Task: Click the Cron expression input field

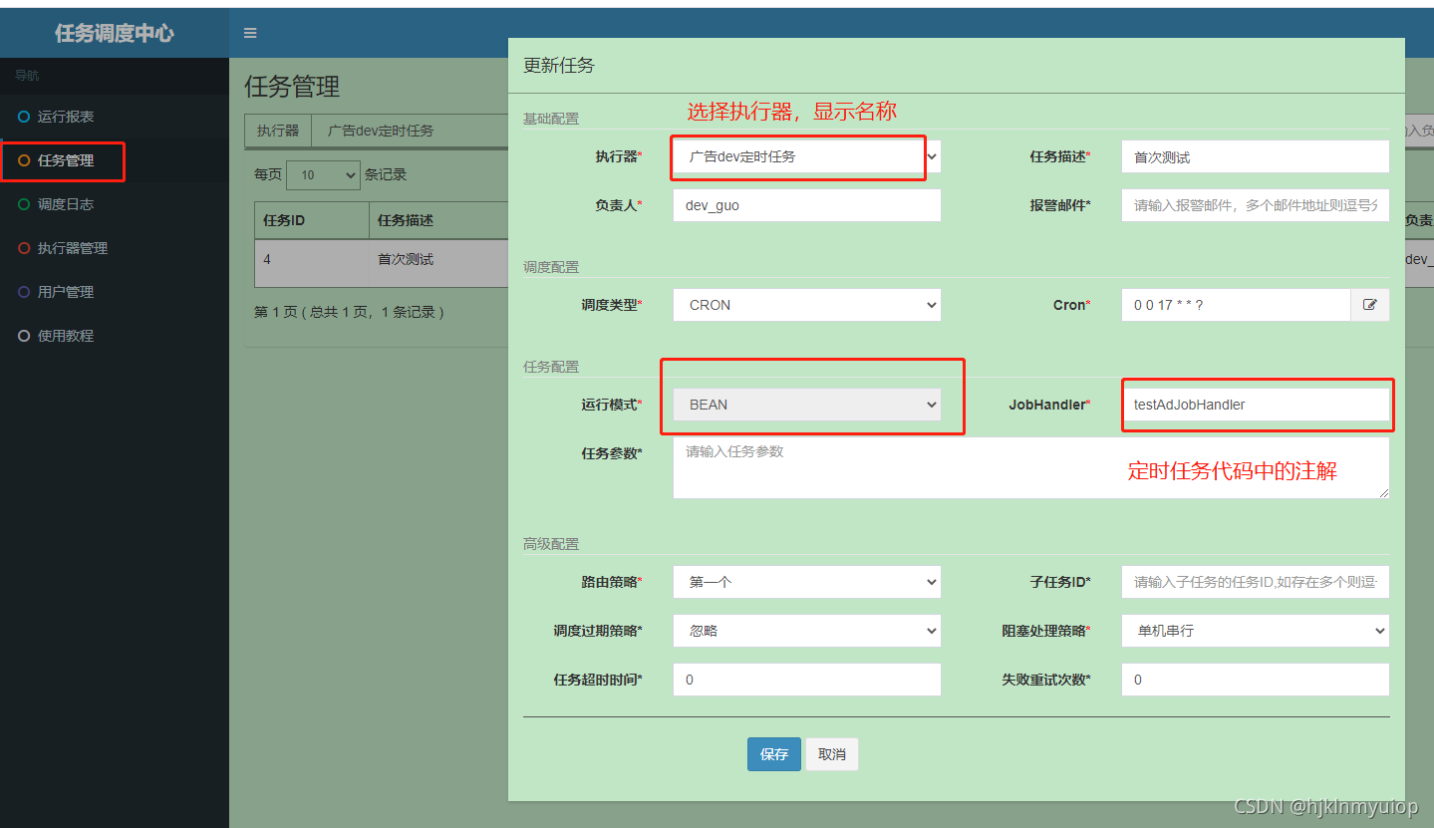Action: pyautogui.click(x=1237, y=305)
